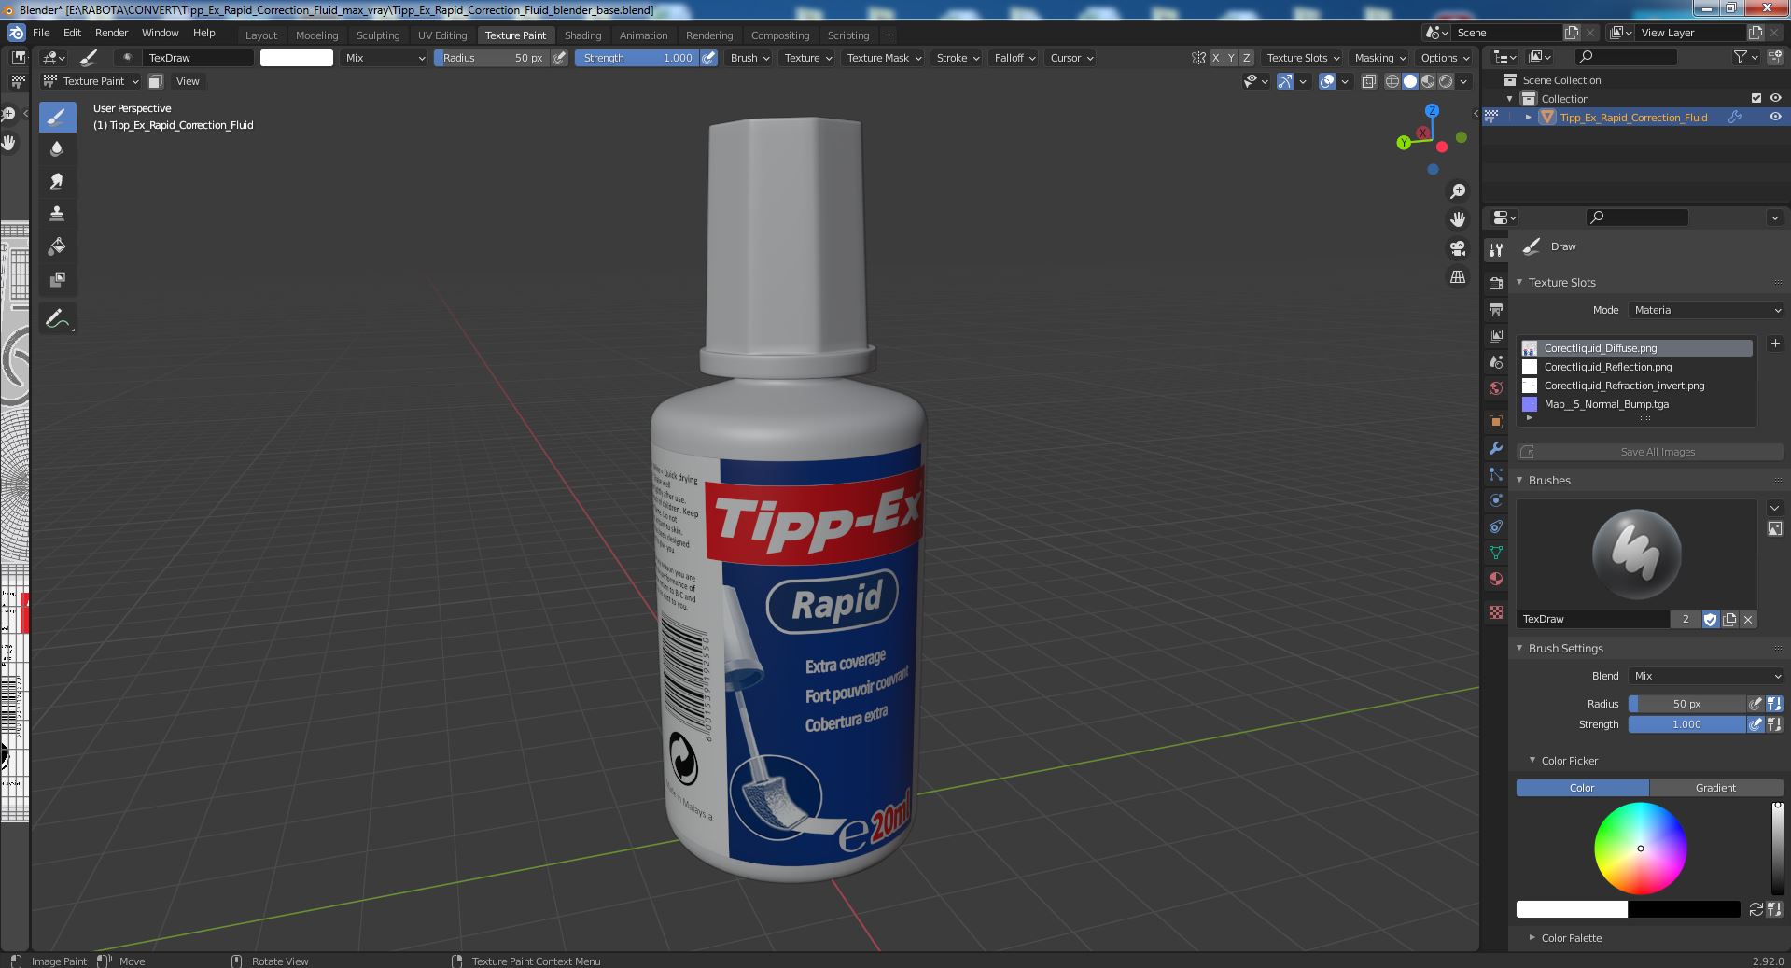Select the Mask tool
This screenshot has height=968, width=1791.
(x=57, y=279)
